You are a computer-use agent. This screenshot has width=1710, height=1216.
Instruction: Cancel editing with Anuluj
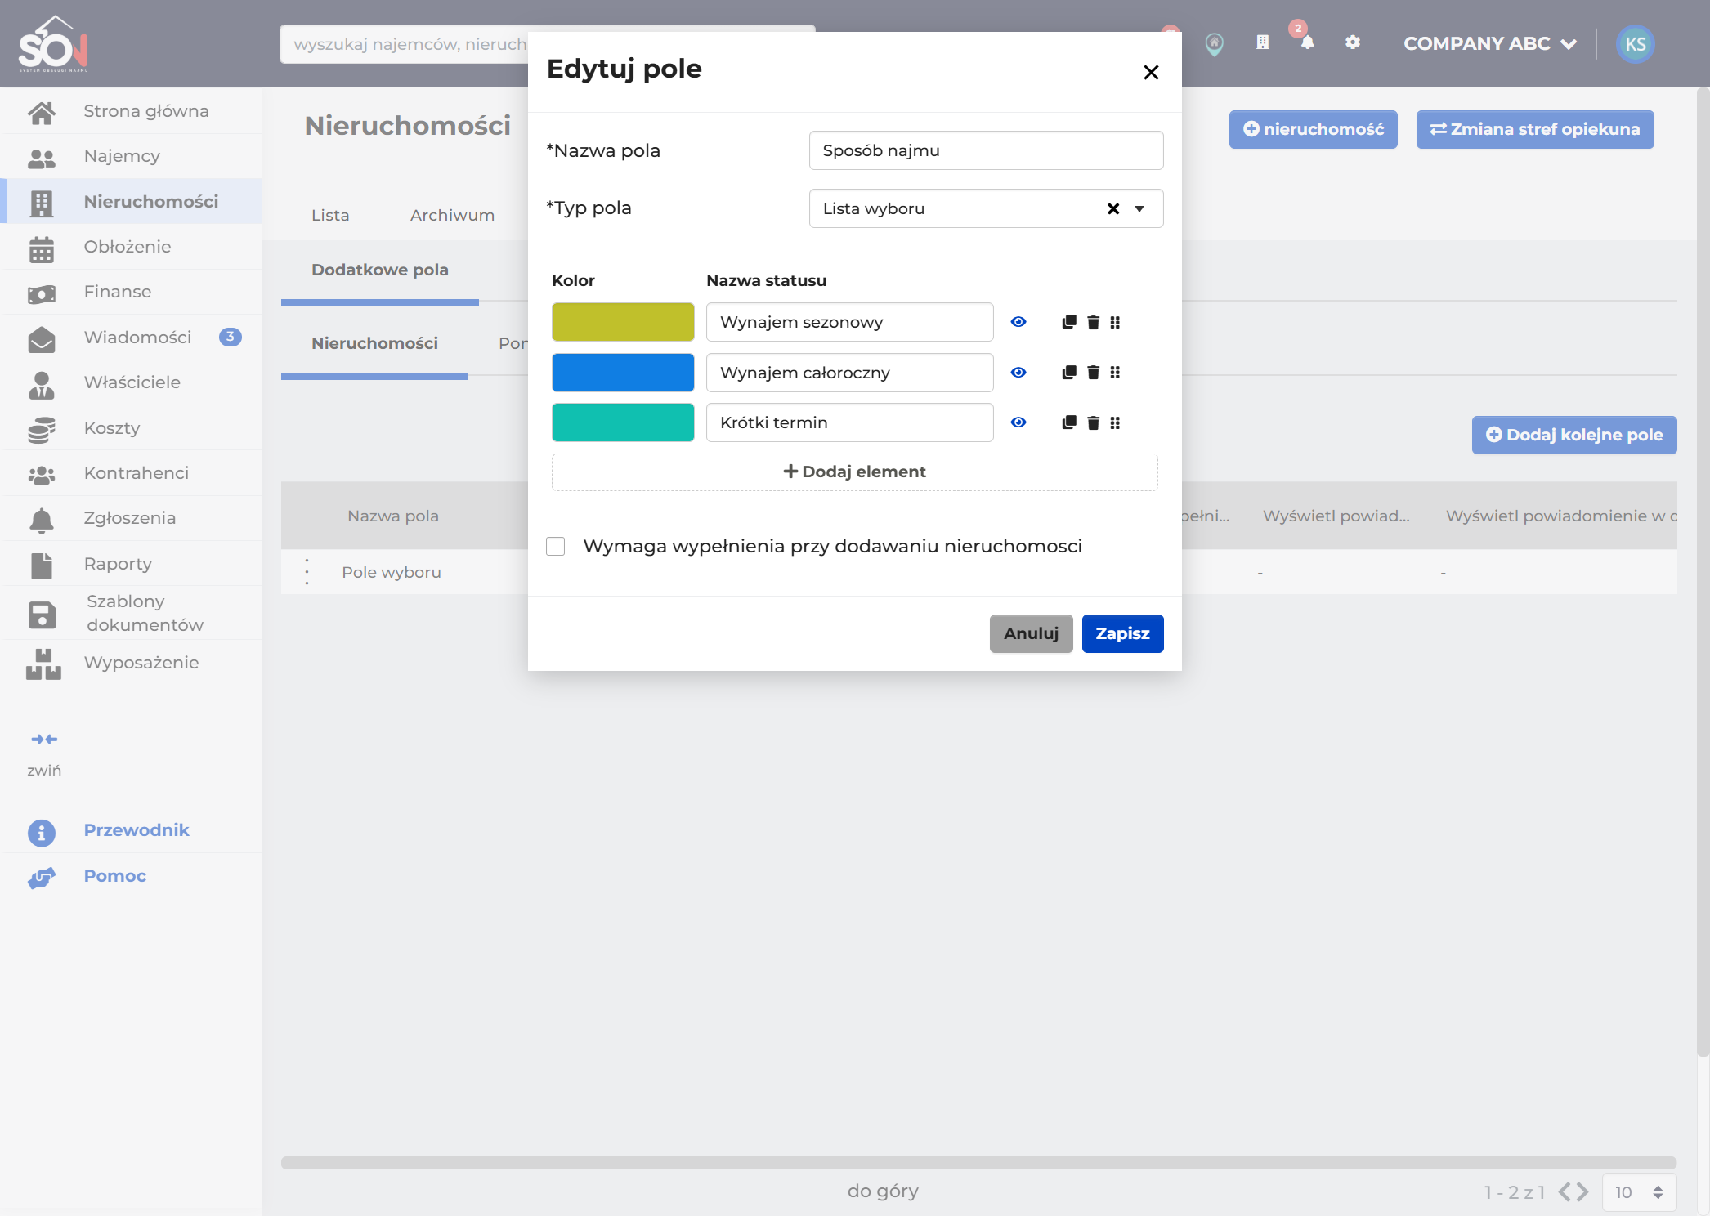pyautogui.click(x=1031, y=633)
